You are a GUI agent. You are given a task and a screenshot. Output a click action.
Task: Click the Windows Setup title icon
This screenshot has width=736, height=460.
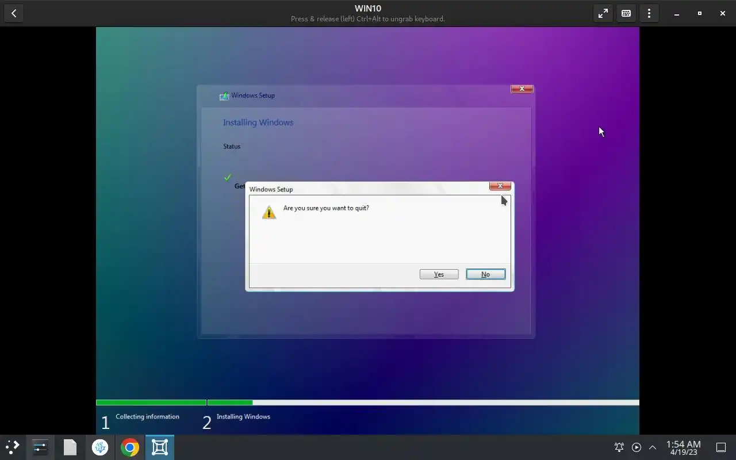pyautogui.click(x=224, y=96)
